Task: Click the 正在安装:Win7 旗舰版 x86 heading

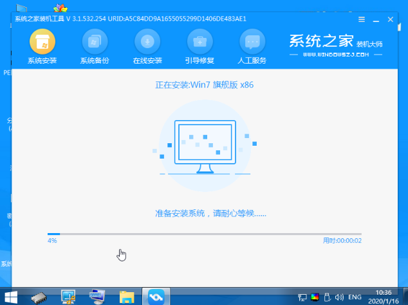Action: 205,85
